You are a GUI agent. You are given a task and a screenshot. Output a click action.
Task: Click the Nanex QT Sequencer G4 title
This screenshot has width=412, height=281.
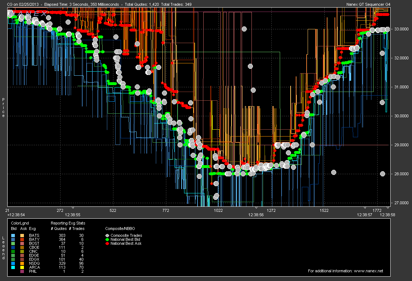point(369,4)
